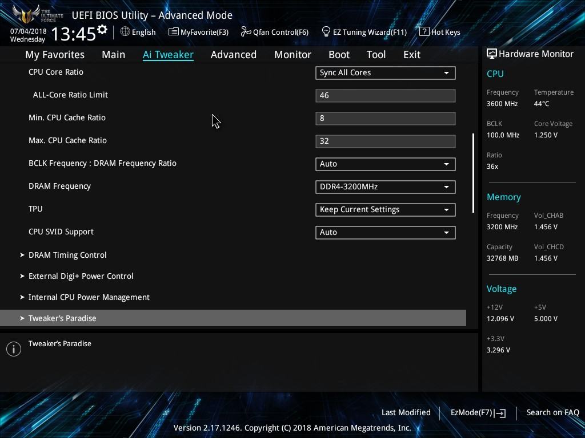This screenshot has width=585, height=438.
Task: Click the Vol_CHAB 1.456 V value
Action: click(x=546, y=227)
